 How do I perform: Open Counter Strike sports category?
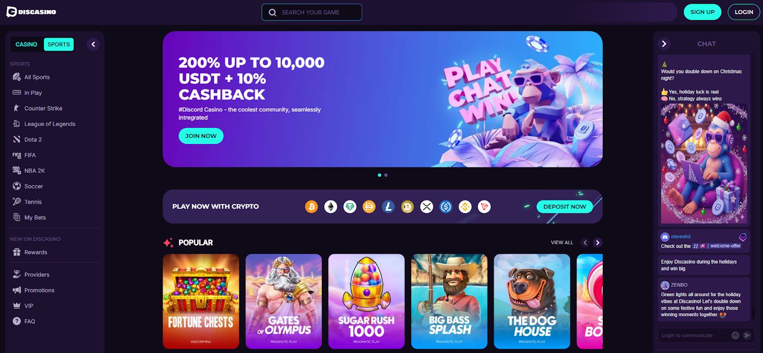[x=43, y=108]
